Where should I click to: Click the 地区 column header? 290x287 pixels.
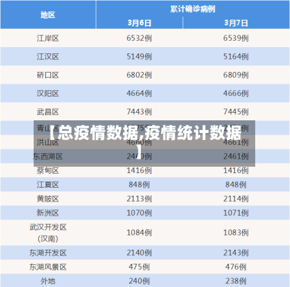[48, 15]
